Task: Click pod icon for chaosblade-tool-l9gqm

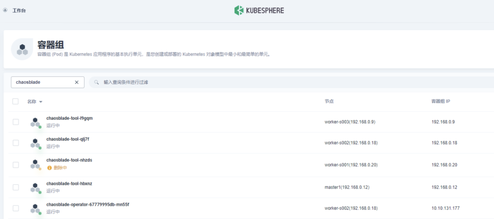Action: pos(36,122)
